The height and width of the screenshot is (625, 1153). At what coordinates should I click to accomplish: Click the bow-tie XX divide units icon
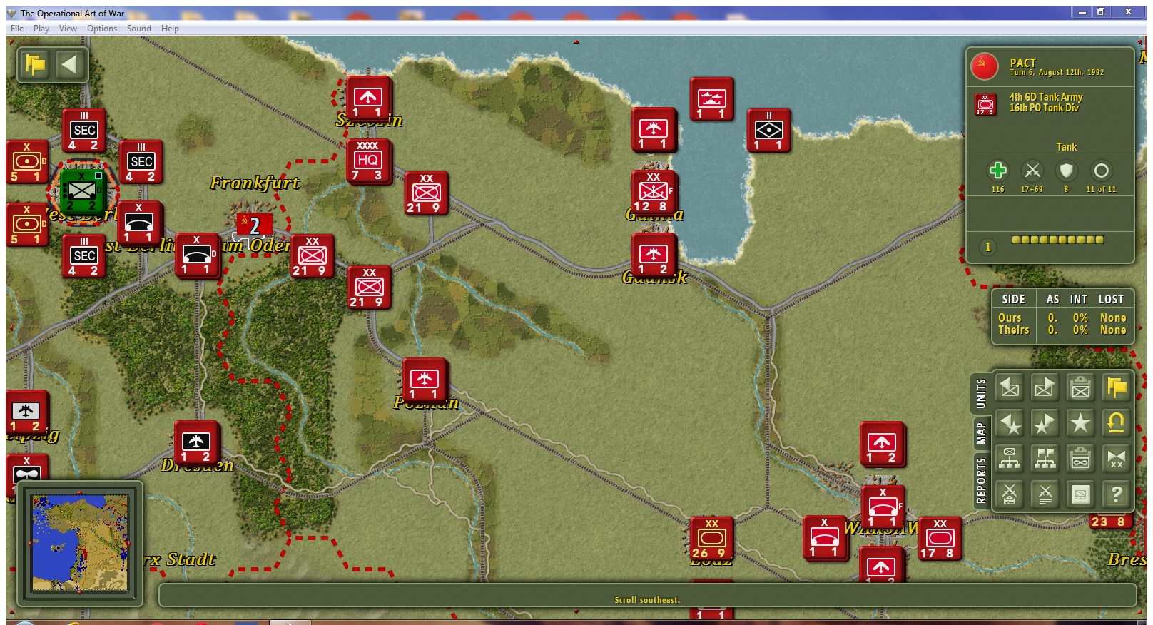(x=1116, y=458)
